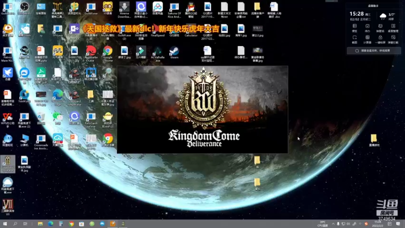Open the WeChat desktop shortcut

58,119
